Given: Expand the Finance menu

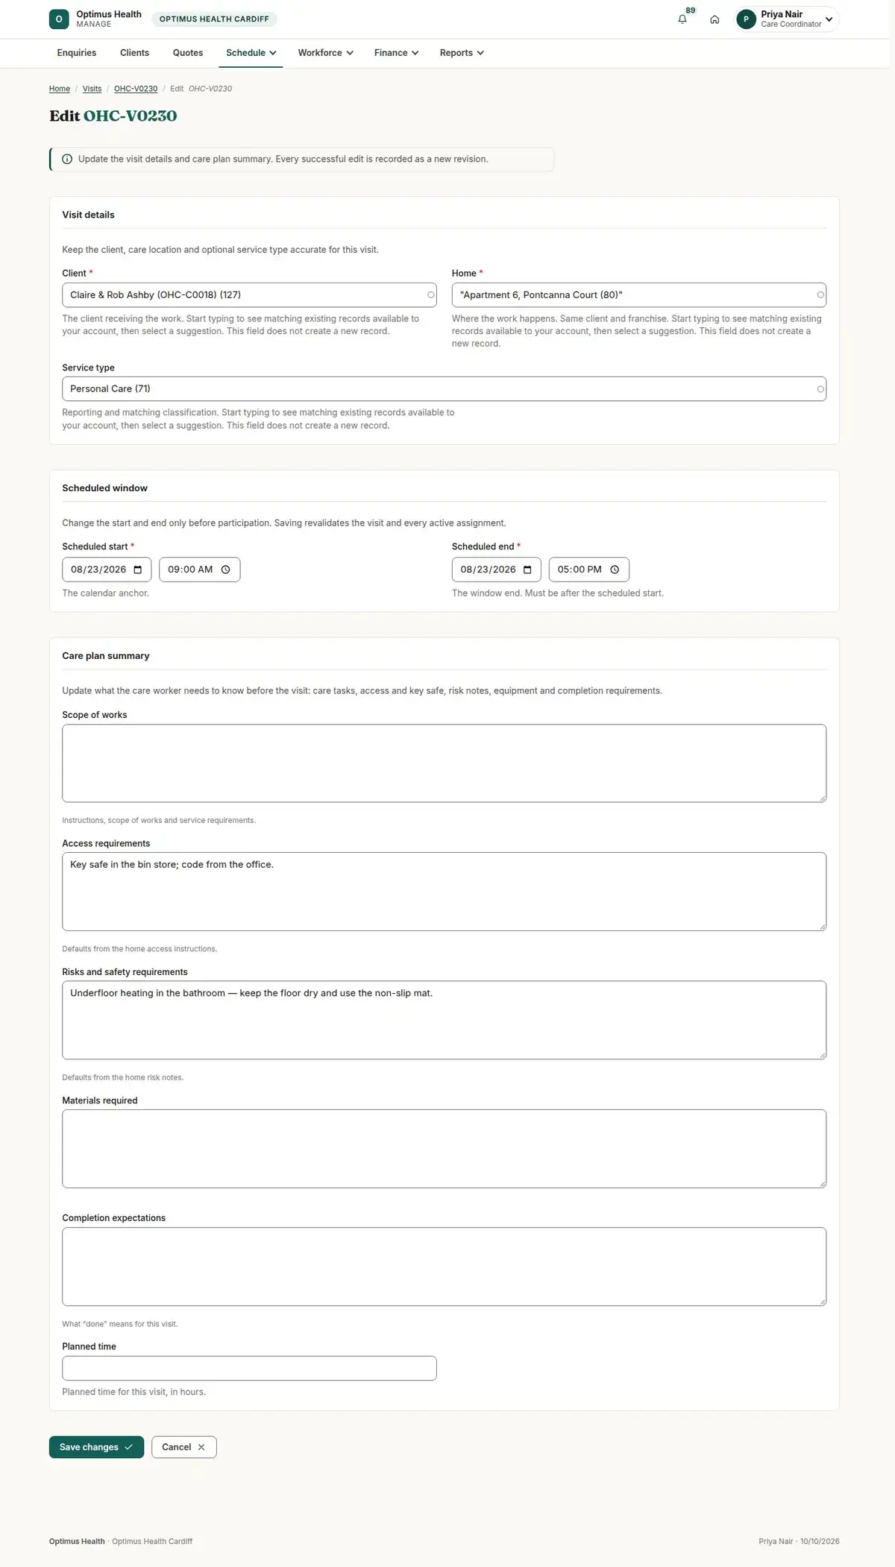Looking at the screenshot, I should [x=396, y=53].
